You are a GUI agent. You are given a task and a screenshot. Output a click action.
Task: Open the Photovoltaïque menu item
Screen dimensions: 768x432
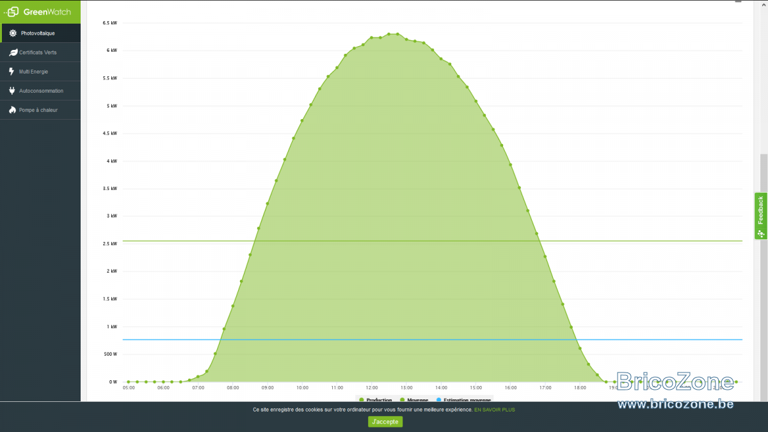(40, 33)
